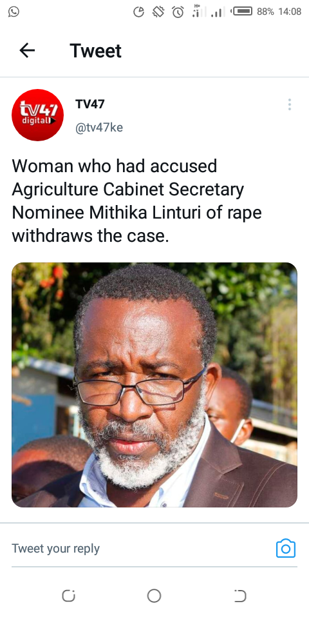Tap the Tweet header title
The image size is (309, 619).
pos(96,51)
